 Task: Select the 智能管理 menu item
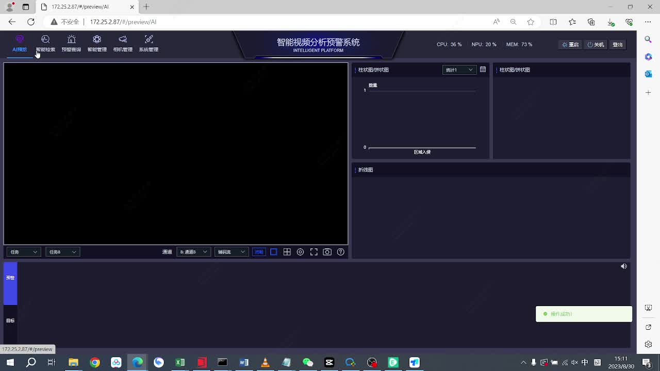[x=97, y=43]
